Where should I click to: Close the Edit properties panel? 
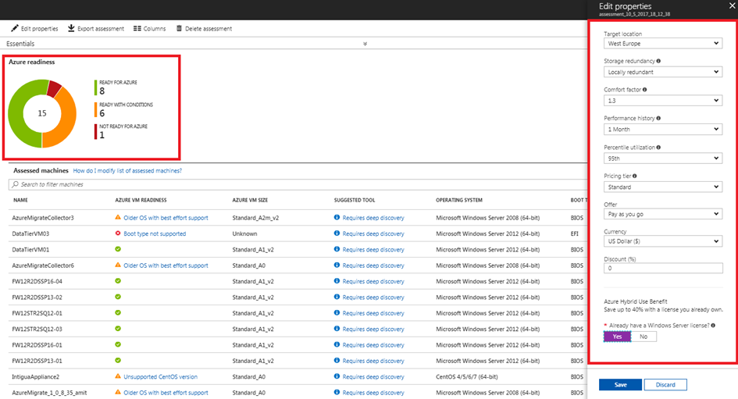pos(733,5)
